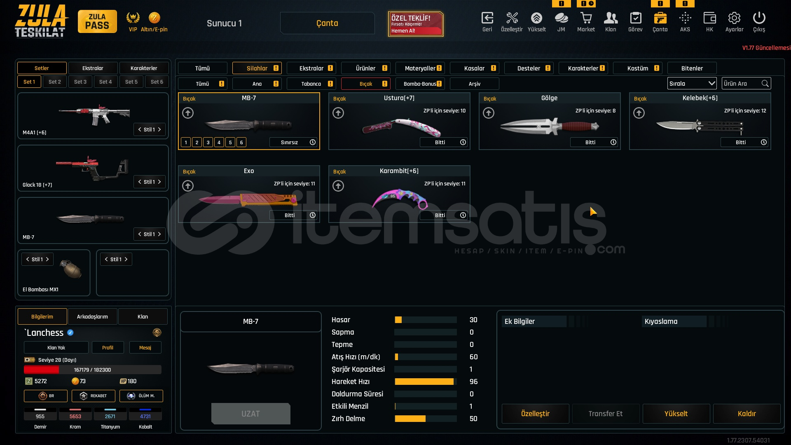791x445 pixels.
Task: Switch to ÖLÜM M. stats mode
Action: 141,396
